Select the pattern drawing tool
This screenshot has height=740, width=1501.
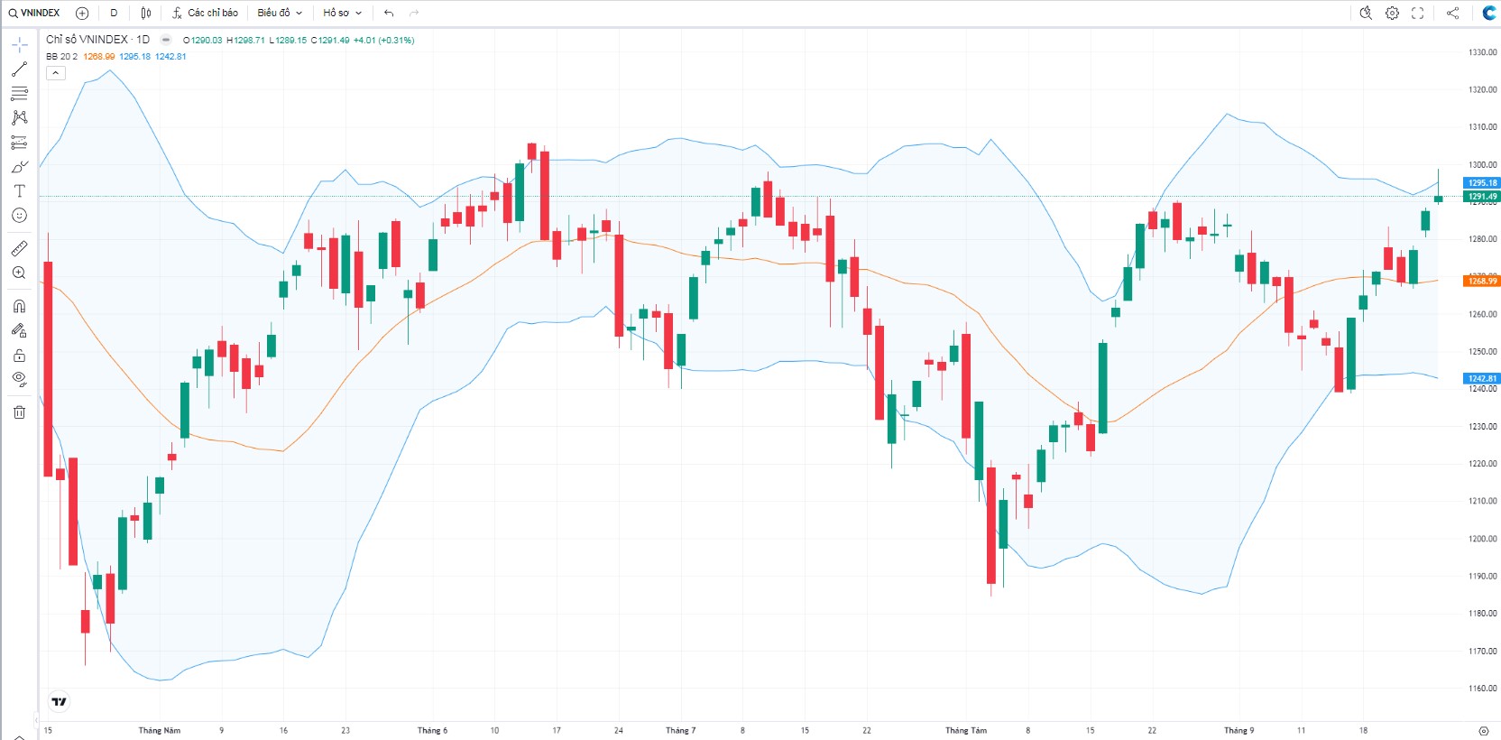click(19, 117)
